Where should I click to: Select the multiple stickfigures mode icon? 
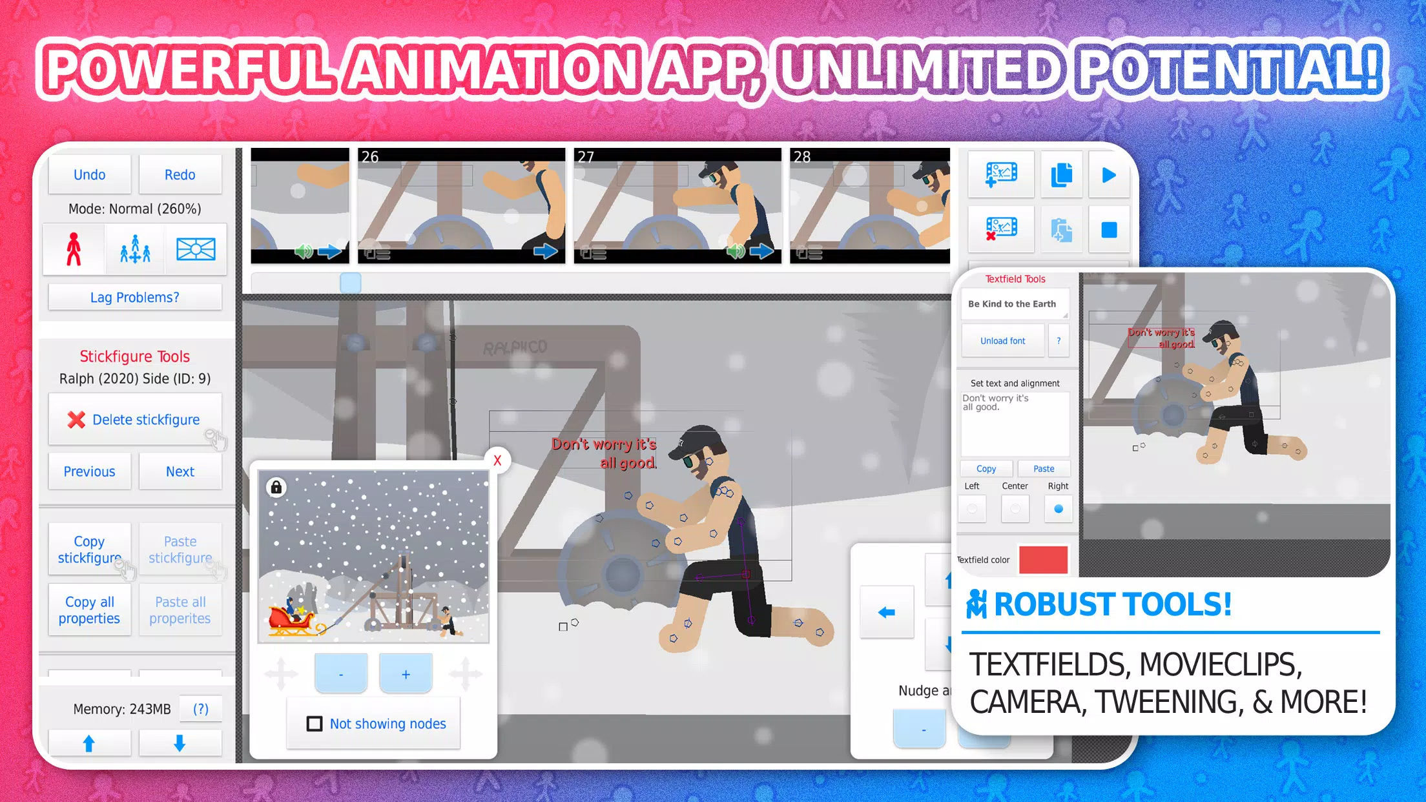(x=134, y=248)
